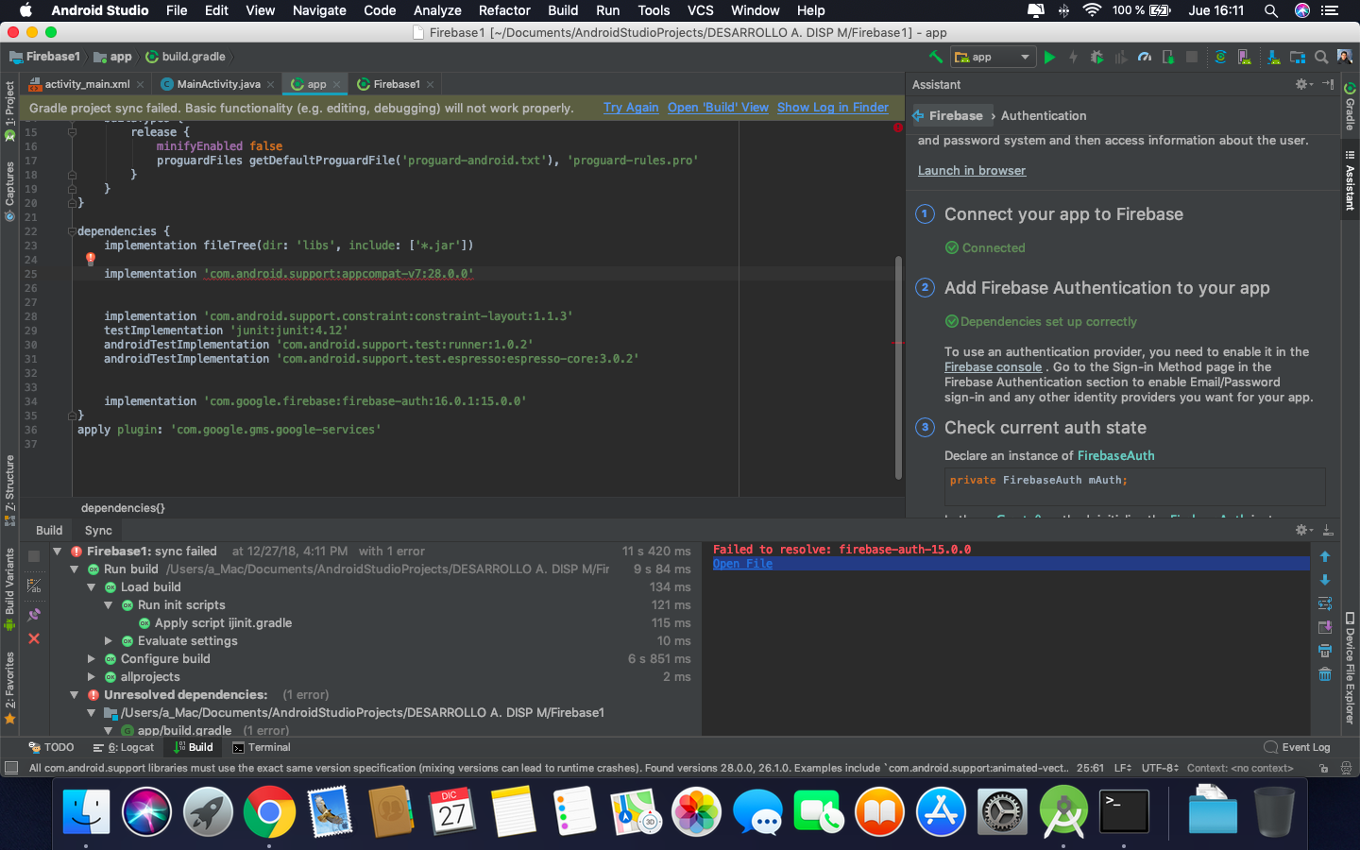Click error lightbulb on line 24
1360x850 pixels.
(91, 259)
